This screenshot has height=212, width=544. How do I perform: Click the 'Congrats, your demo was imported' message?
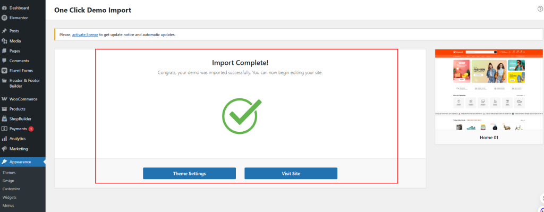[x=240, y=73]
